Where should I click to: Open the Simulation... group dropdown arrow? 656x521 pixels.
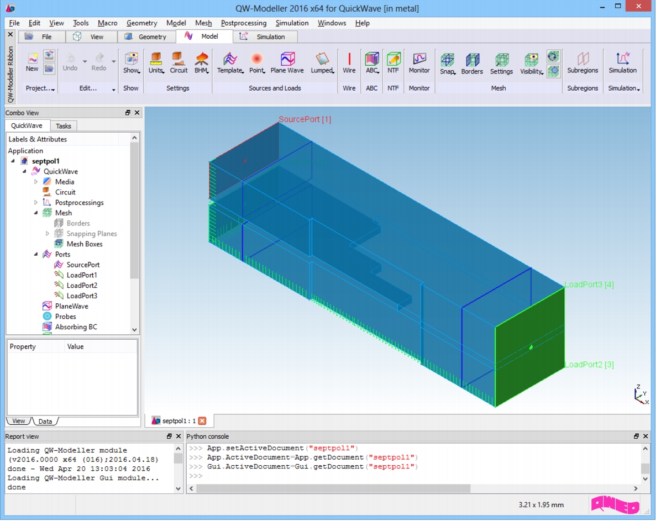coord(638,89)
